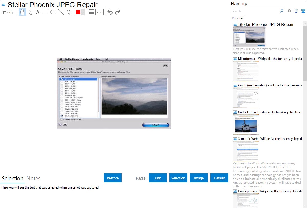Screen dimensions: 307x208
Task: Select the hand pan tool
Action: pos(22,12)
